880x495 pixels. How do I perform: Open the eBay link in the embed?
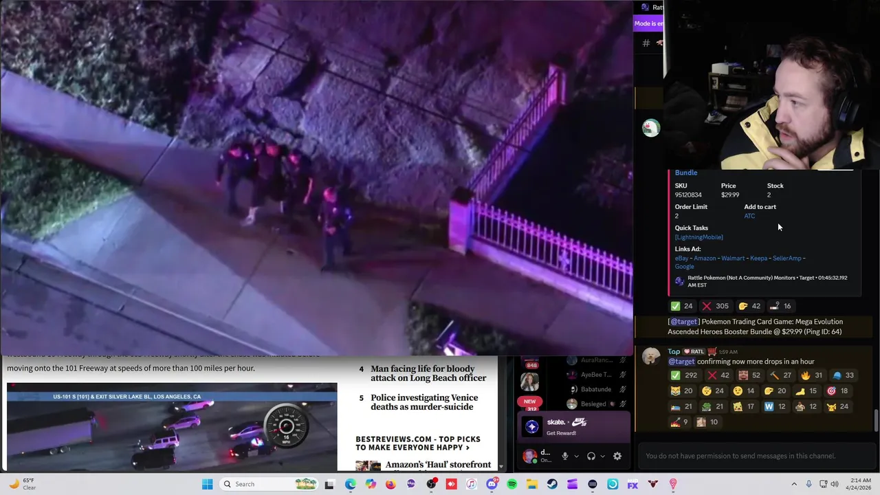pos(681,258)
